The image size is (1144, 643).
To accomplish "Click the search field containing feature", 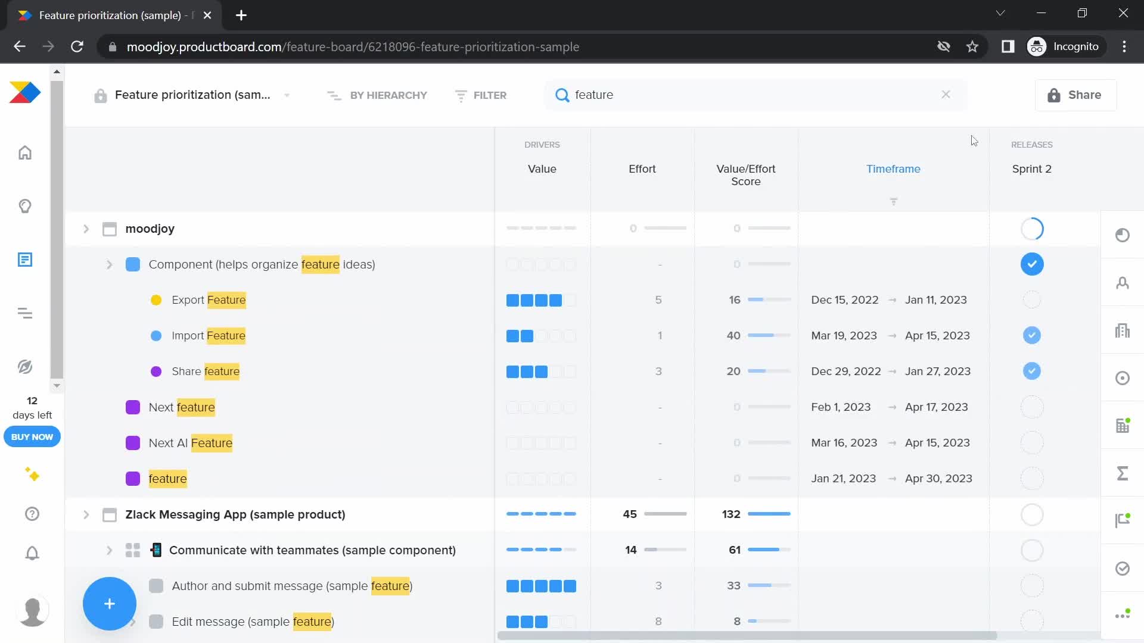I will click(x=755, y=95).
